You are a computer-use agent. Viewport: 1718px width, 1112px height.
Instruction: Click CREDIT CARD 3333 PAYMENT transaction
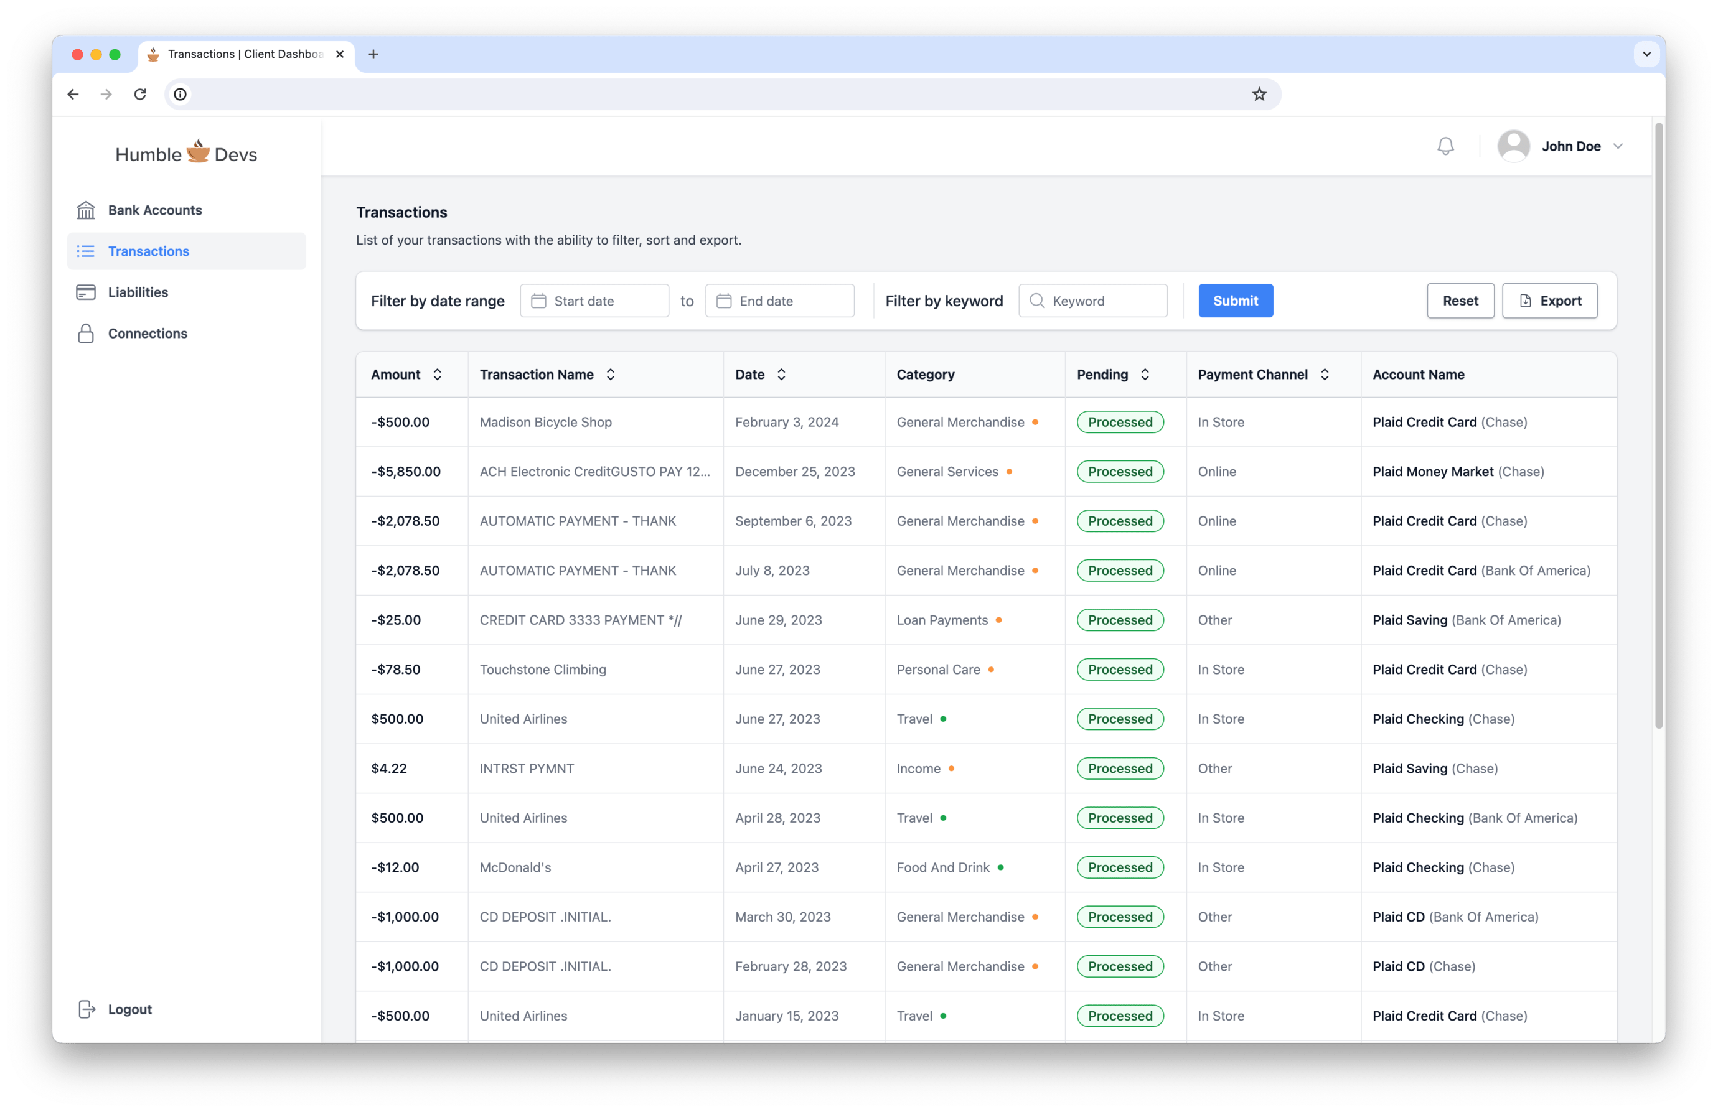pos(580,620)
